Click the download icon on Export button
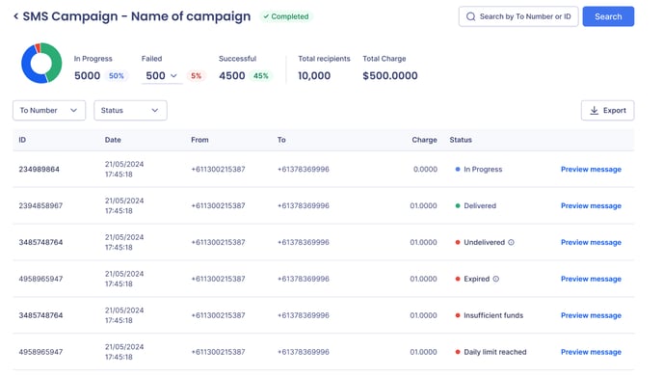Image resolution: width=663 pixels, height=376 pixels. click(x=594, y=110)
